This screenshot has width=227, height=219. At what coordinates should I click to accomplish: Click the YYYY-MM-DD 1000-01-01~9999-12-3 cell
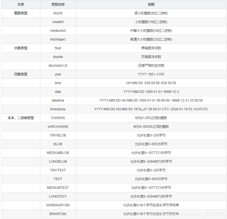point(151,92)
